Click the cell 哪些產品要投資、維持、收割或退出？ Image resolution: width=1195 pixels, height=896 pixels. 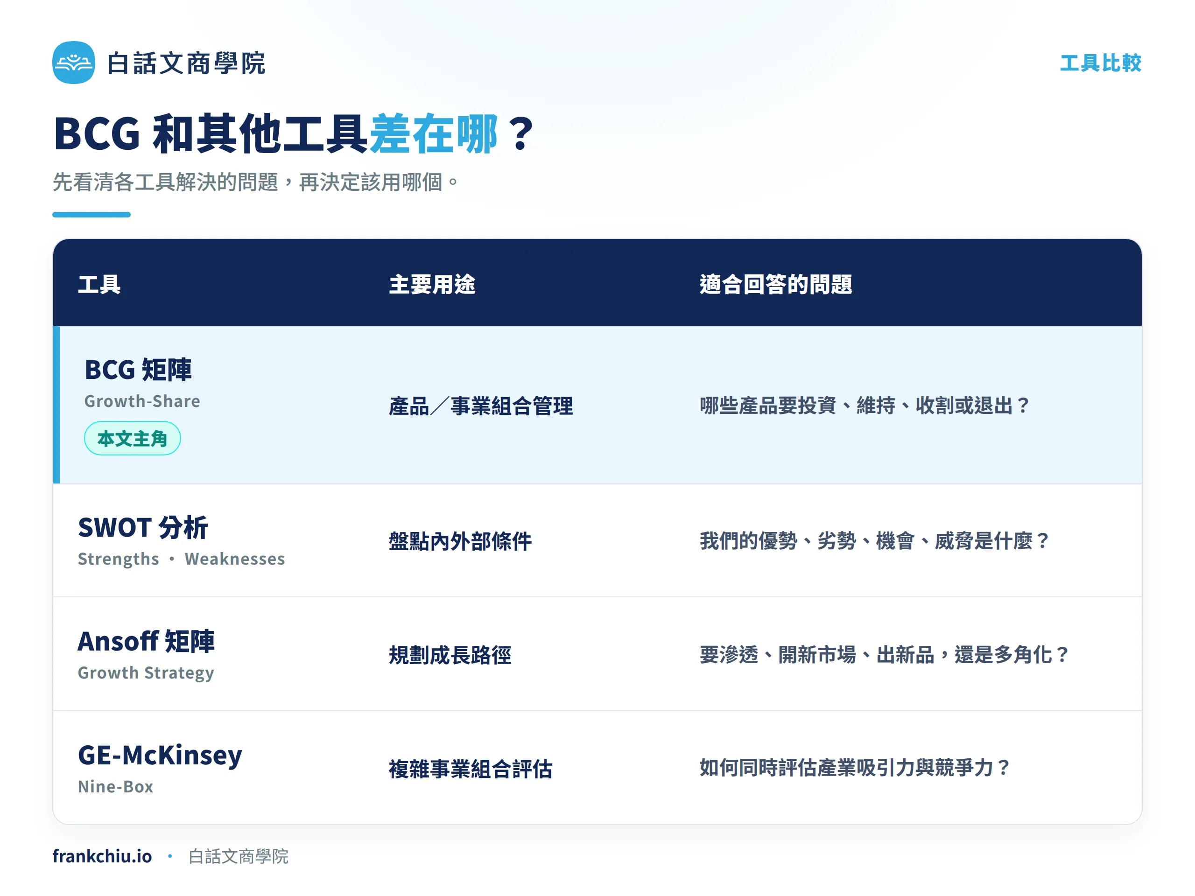(865, 406)
